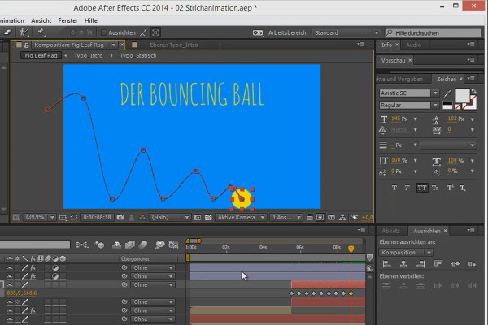Select the Roto Brush tool
Screen dimensions: 488x325
[x=24, y=32]
